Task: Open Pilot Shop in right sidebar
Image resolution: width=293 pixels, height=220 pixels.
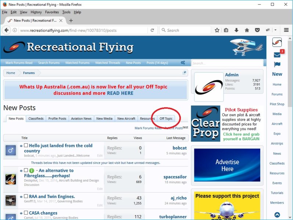Action: tap(277, 104)
